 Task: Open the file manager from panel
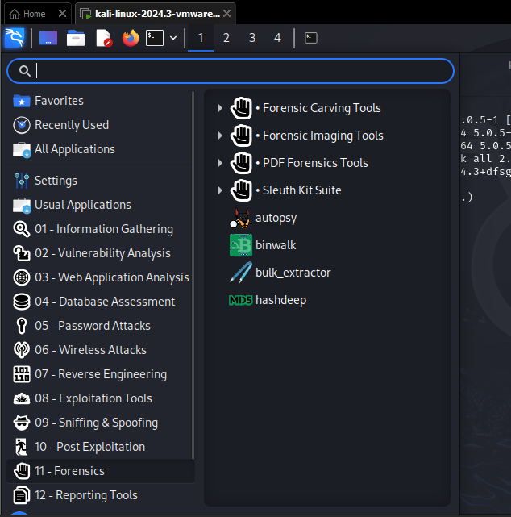(76, 38)
